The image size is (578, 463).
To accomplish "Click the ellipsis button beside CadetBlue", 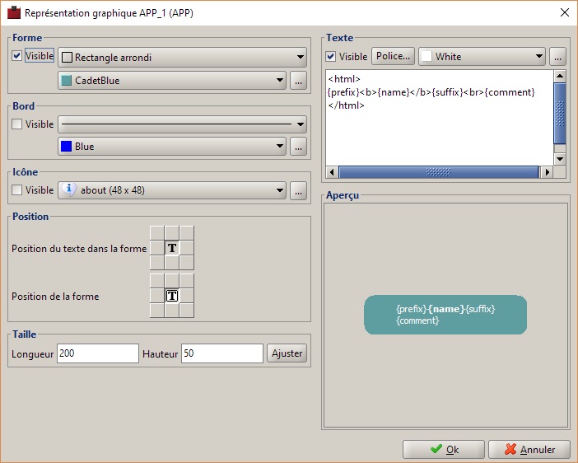I will coord(298,81).
